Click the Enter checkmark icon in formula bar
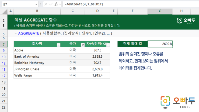This screenshot has width=199, height=112. (51, 4)
